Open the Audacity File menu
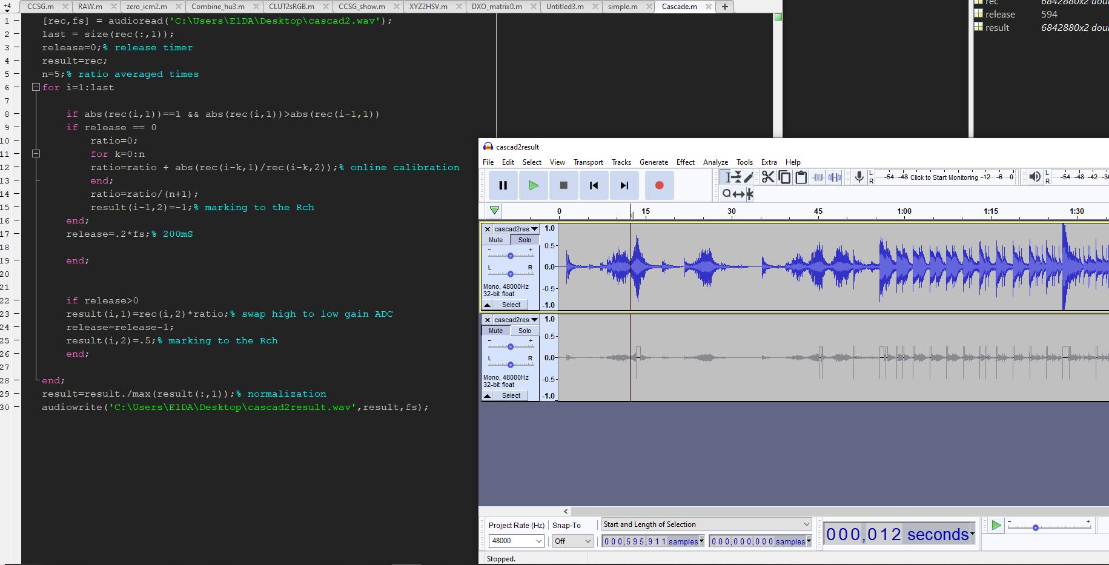This screenshot has height=565, width=1109. (x=488, y=162)
